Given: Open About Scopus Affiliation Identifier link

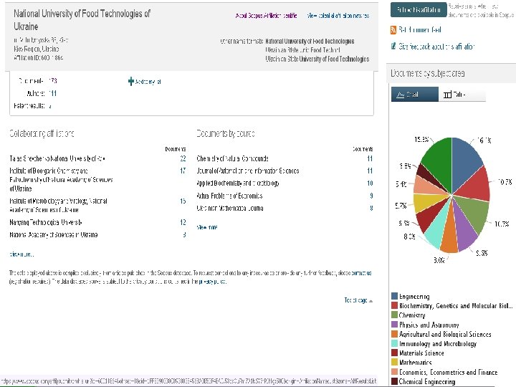Looking at the screenshot, I should point(266,16).
